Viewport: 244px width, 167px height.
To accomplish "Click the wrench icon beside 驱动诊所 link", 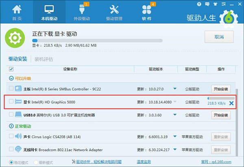I will (x=74, y=162).
